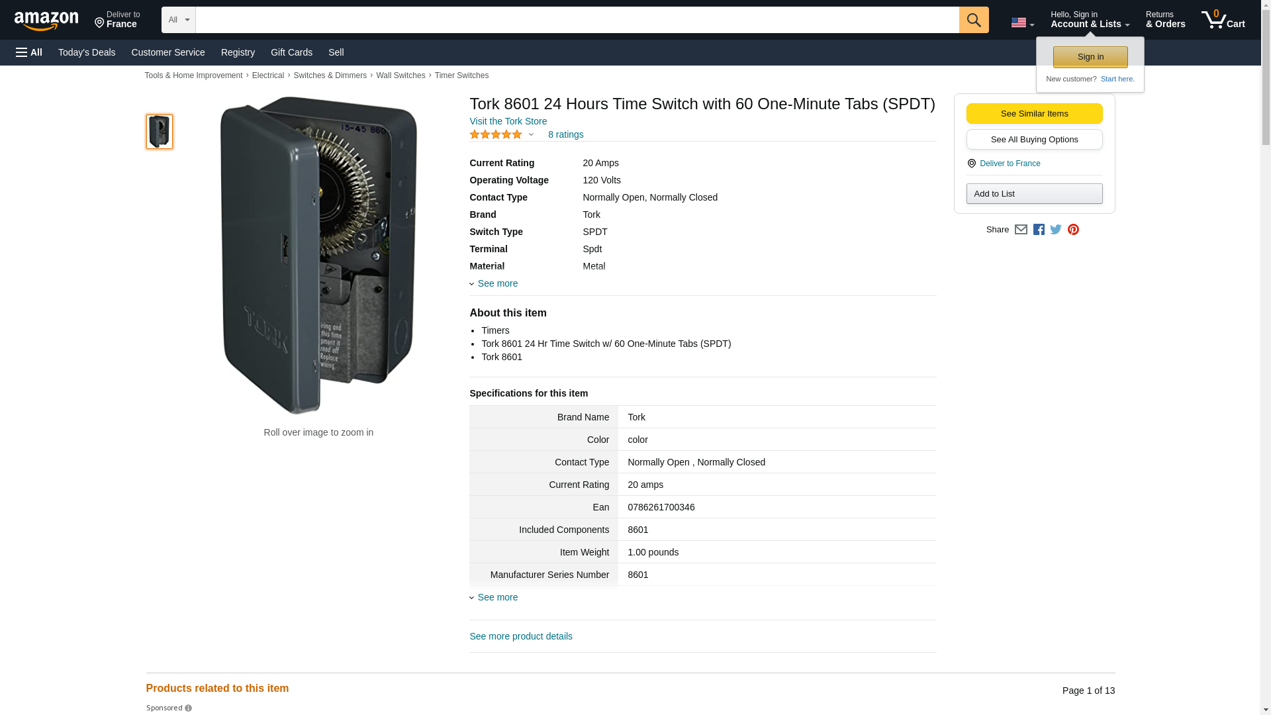Share product via email icon
This screenshot has width=1271, height=715.
tap(1021, 230)
